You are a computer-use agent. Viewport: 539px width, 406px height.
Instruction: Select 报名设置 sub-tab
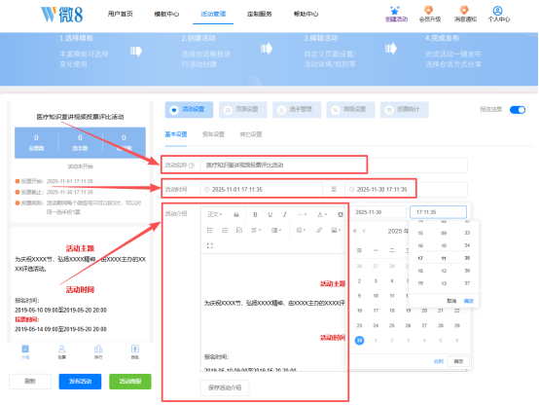[213, 134]
